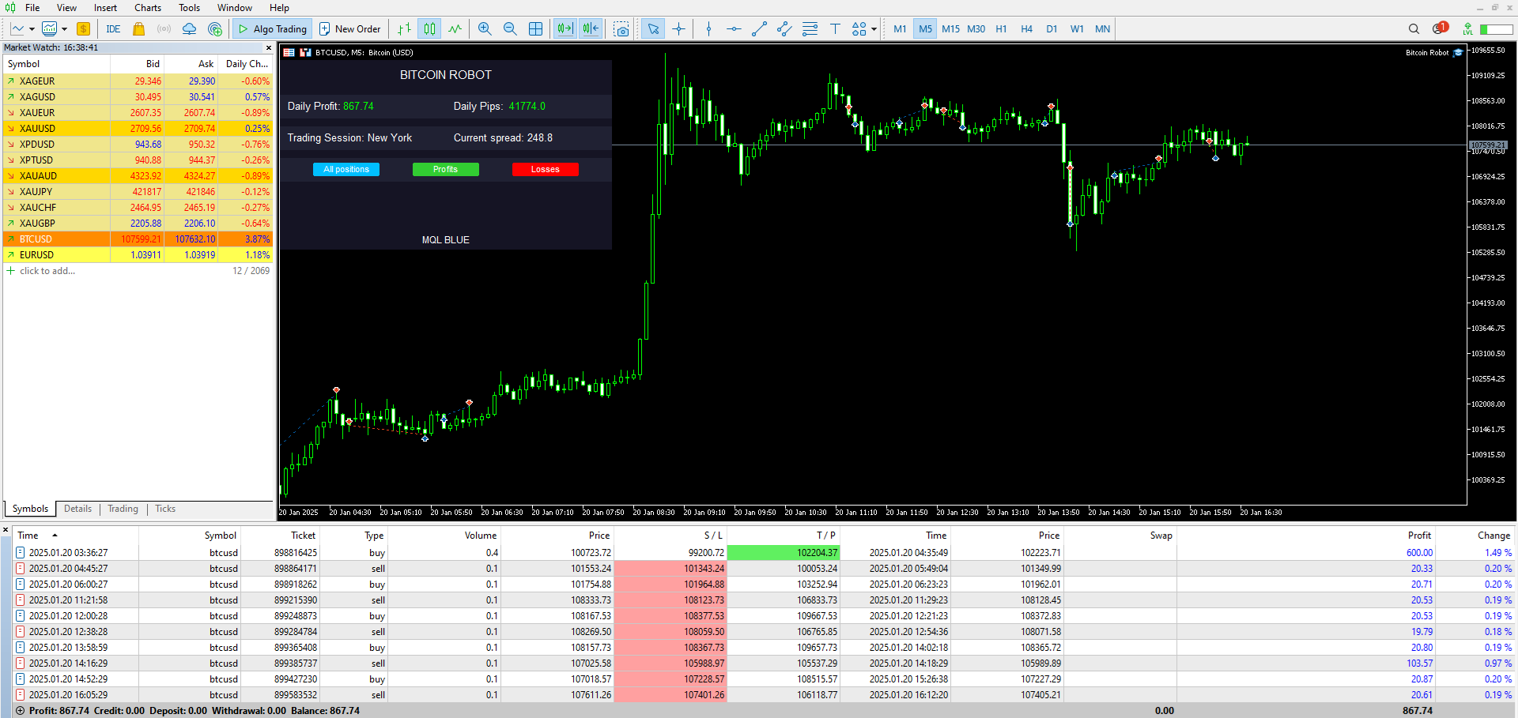Select the M1 timeframe
Image resolution: width=1518 pixels, height=718 pixels.
900,29
